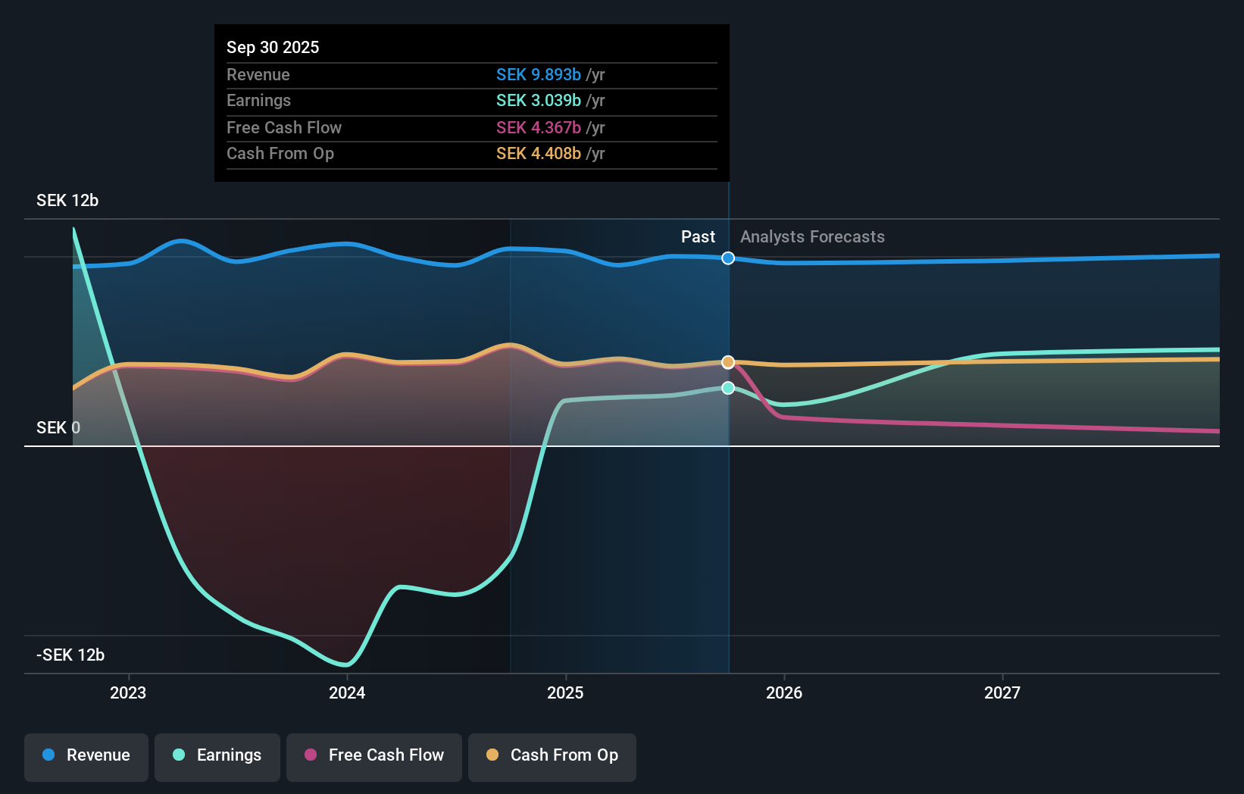
Task: Toggle the Earnings series visibility
Action: point(217,755)
